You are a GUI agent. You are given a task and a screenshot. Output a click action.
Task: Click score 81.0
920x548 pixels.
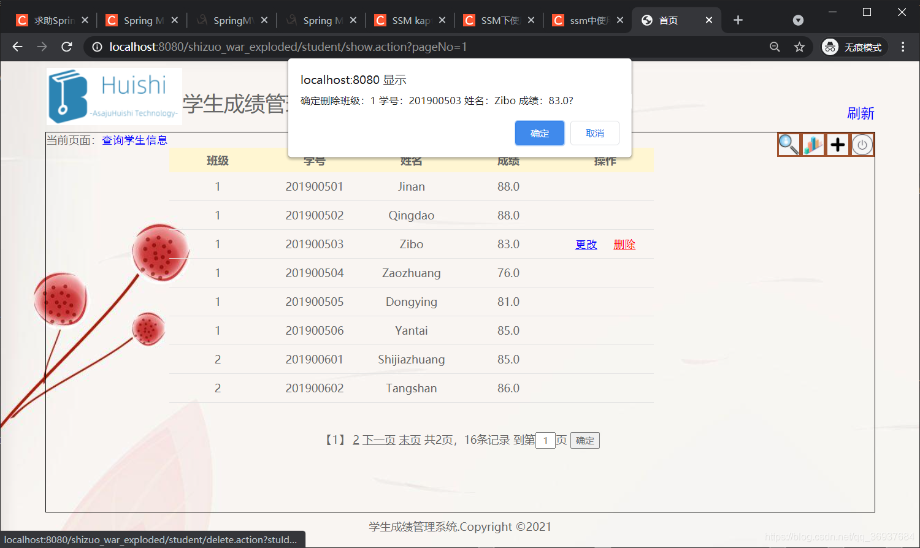[x=508, y=302]
